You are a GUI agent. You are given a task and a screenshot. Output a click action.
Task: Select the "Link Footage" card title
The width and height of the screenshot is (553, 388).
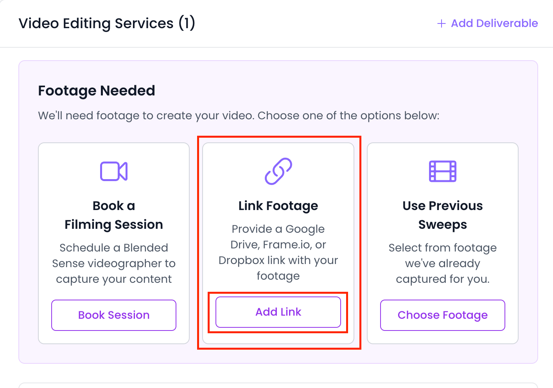click(x=278, y=206)
